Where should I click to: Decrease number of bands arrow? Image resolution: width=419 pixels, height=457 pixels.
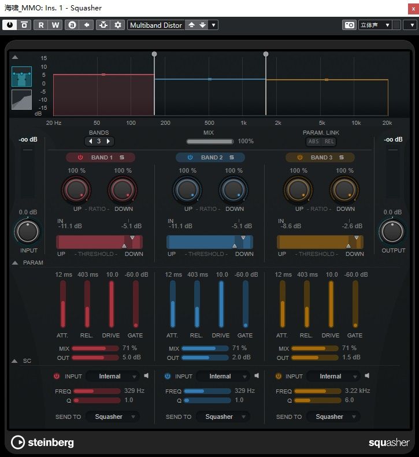[x=91, y=142]
